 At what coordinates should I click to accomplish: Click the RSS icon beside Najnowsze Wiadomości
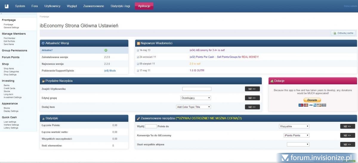[138, 43]
